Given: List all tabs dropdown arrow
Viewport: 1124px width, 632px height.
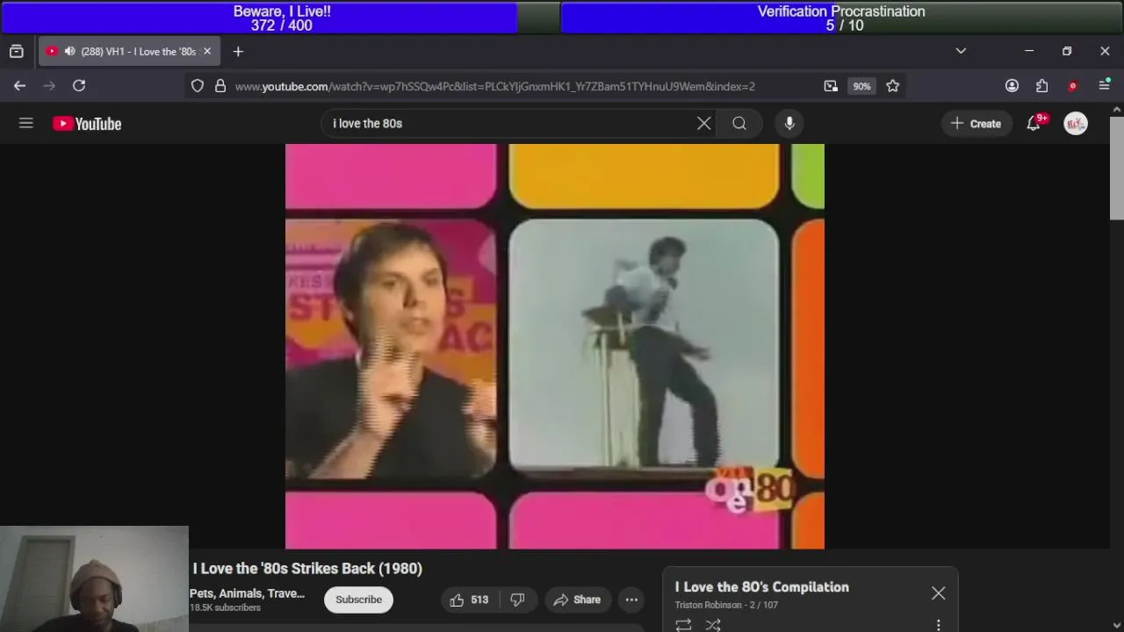Looking at the screenshot, I should (961, 52).
